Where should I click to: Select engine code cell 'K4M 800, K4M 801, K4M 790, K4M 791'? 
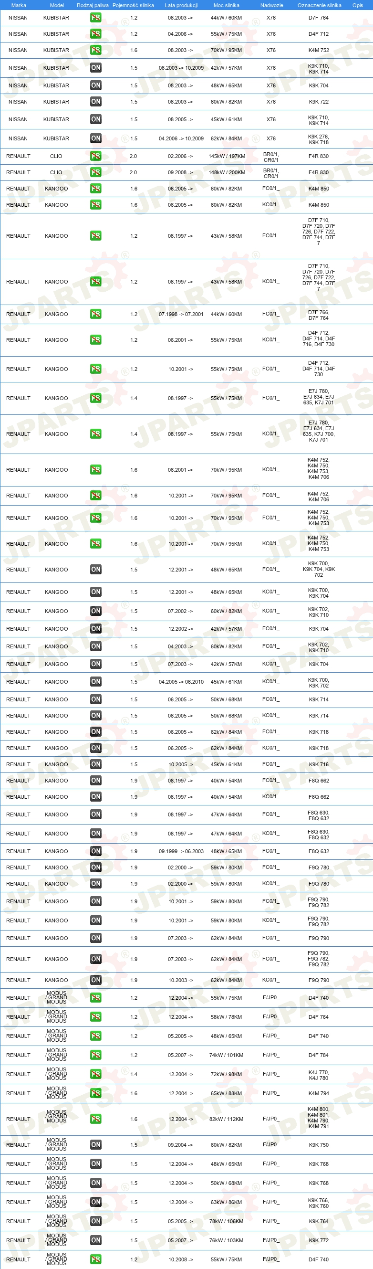pyautogui.click(x=318, y=1118)
